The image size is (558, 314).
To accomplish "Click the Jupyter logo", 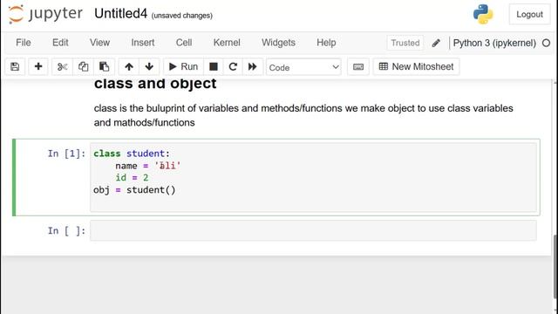I will click(x=45, y=15).
